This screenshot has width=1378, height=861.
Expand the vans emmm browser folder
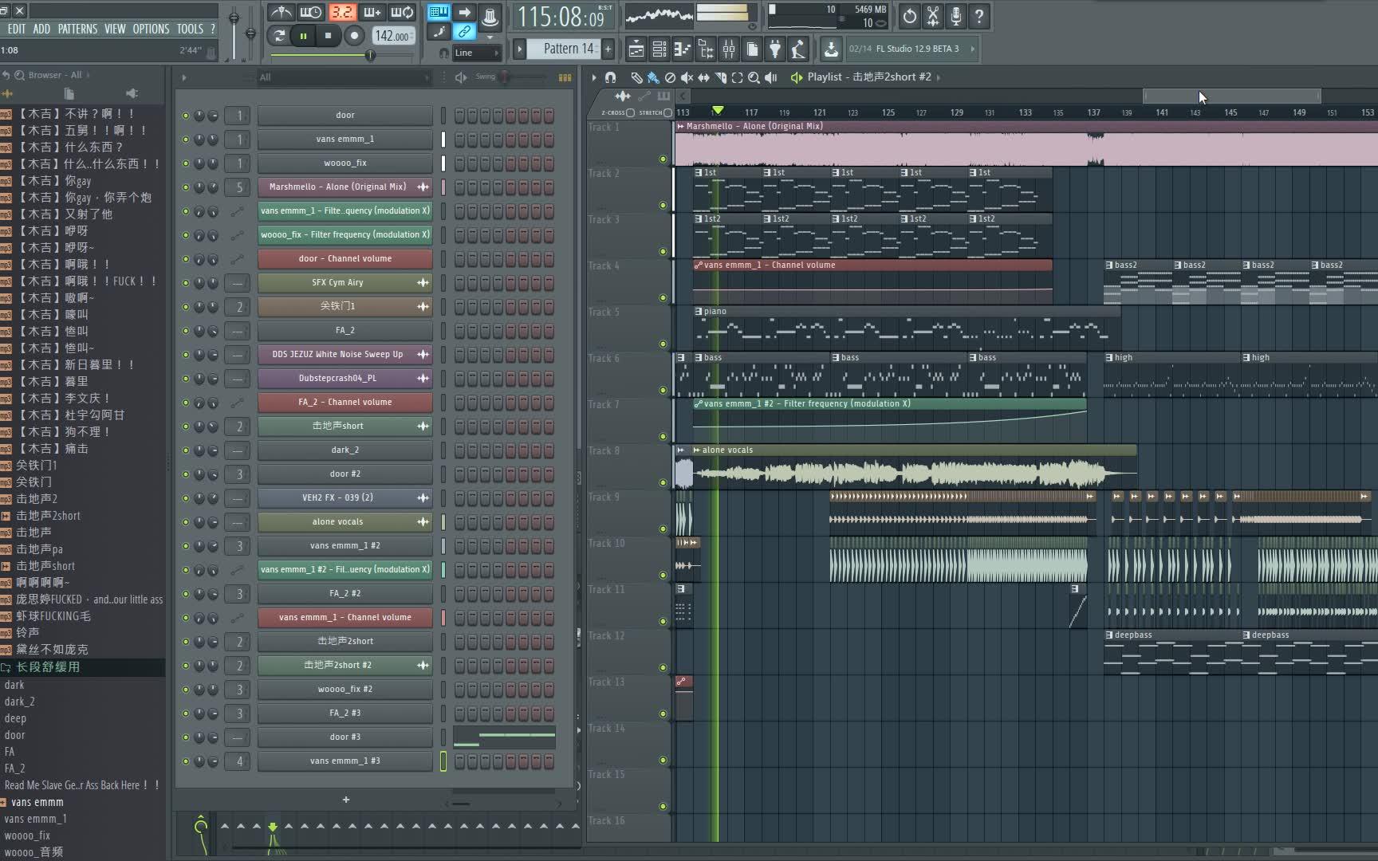(x=4, y=803)
